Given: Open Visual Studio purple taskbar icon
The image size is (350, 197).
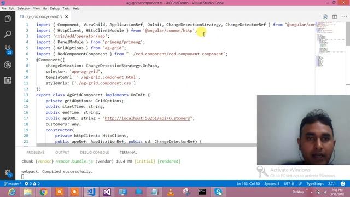Looking at the screenshot, I should tap(107, 192).
